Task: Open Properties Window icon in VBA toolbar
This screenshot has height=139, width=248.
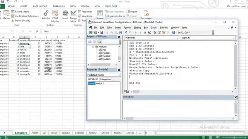Action: (x=159, y=32)
